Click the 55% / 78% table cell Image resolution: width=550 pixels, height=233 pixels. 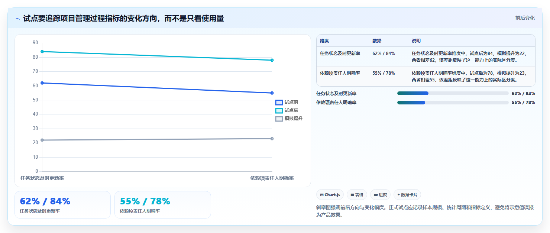pos(384,73)
